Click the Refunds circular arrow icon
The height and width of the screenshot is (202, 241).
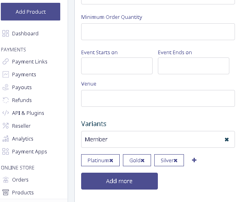6,100
